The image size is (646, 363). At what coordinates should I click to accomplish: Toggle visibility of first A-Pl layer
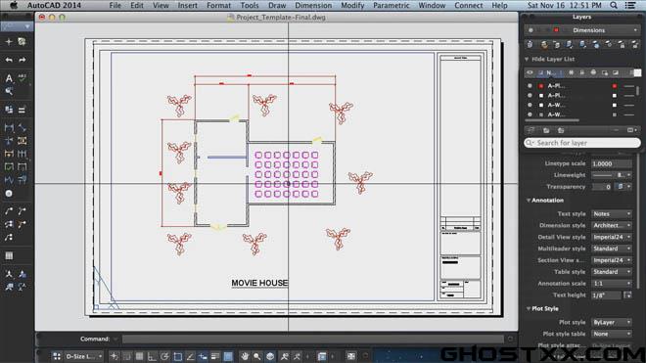[530, 86]
